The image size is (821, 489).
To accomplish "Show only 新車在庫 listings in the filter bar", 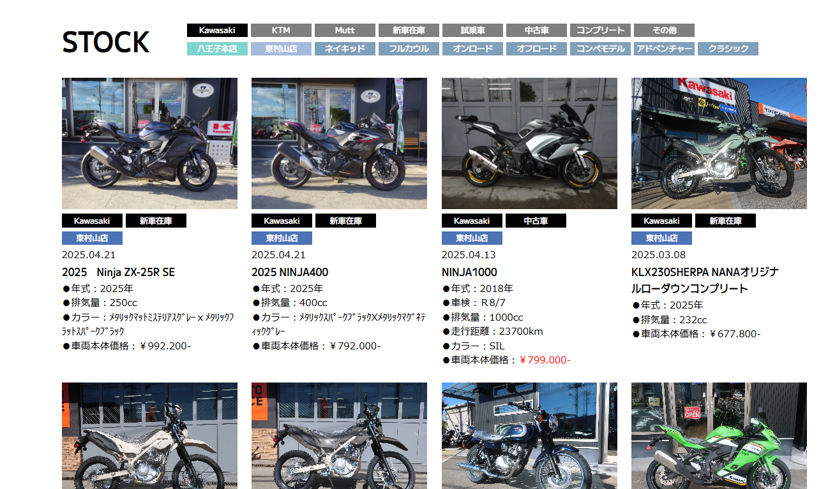I will pos(409,31).
